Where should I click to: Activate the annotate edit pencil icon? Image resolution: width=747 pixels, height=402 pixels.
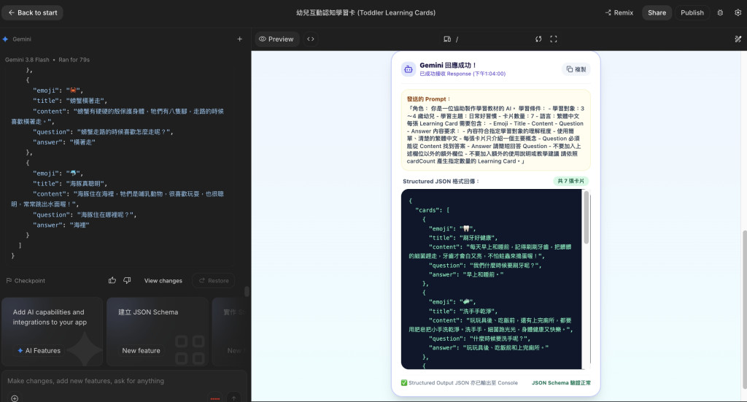(x=738, y=39)
